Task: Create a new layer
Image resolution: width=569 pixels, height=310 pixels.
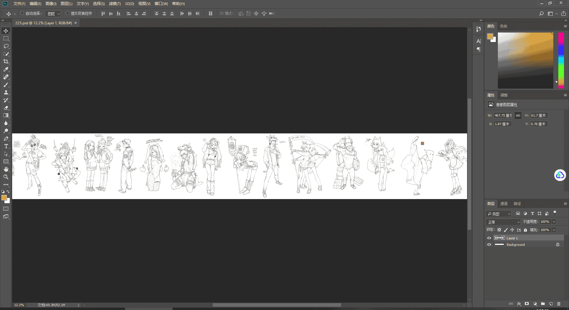Action: [551, 304]
